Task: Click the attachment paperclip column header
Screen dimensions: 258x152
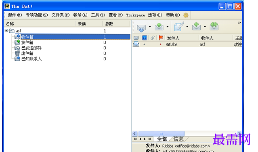Action: pos(153,38)
